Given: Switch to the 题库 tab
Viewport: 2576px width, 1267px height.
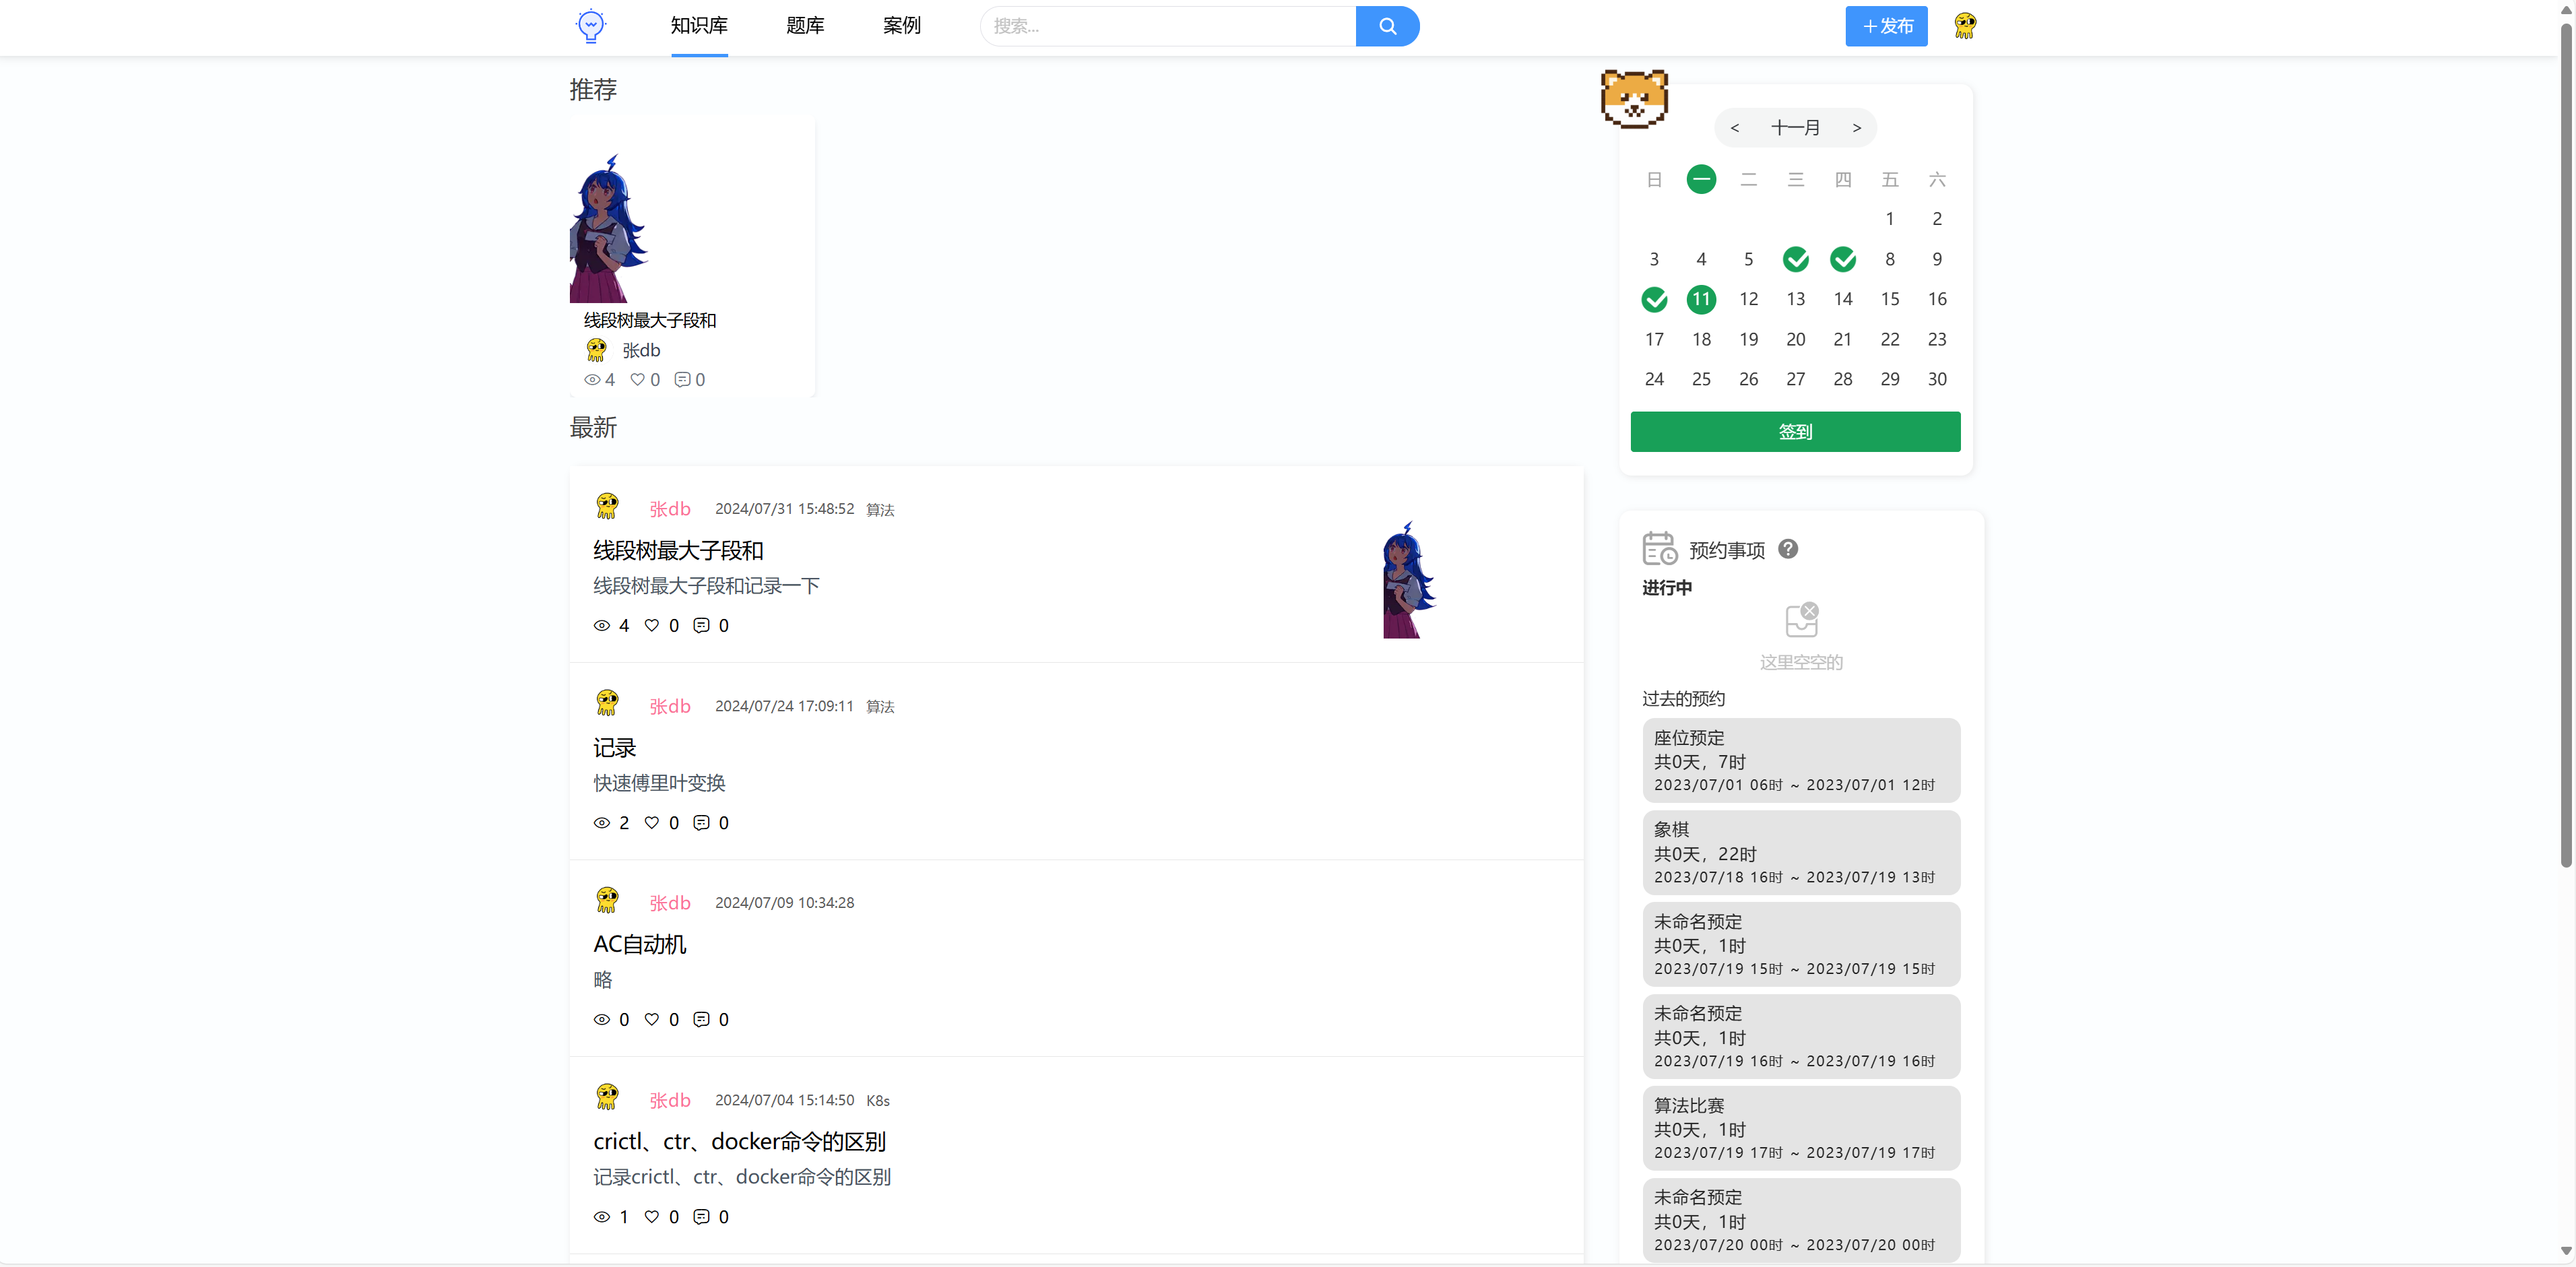Looking at the screenshot, I should coord(805,26).
